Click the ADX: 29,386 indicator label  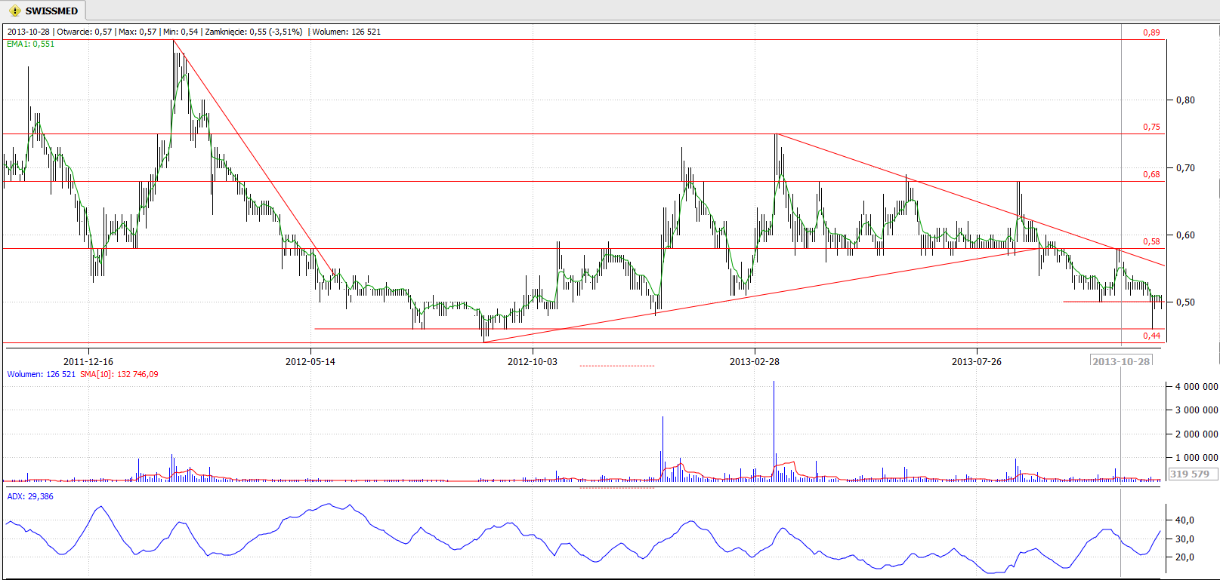coord(30,496)
